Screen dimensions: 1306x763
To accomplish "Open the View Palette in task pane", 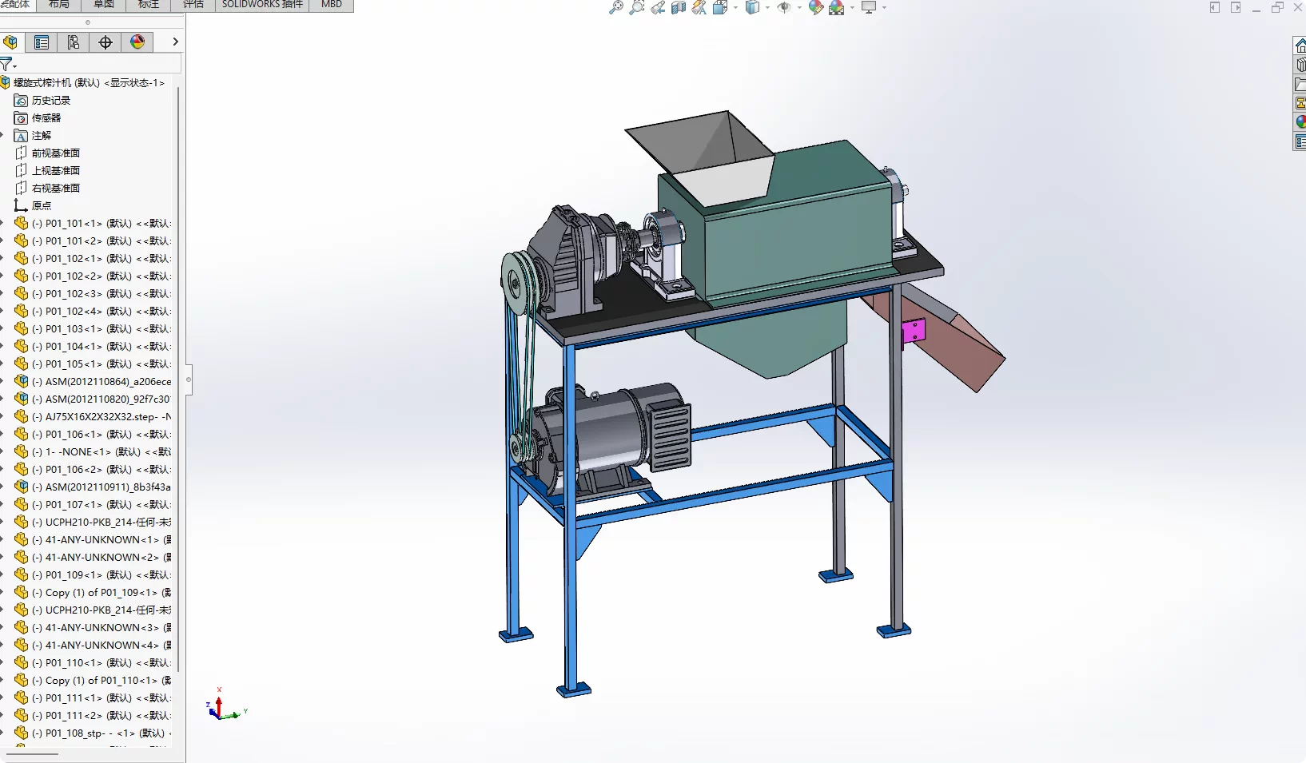I will point(1300,103).
